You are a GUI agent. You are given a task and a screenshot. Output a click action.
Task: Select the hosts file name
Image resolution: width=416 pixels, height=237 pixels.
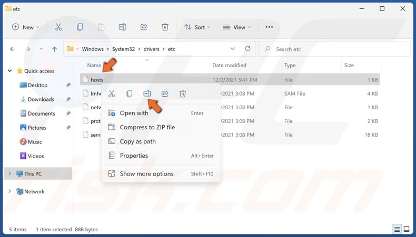pos(97,80)
